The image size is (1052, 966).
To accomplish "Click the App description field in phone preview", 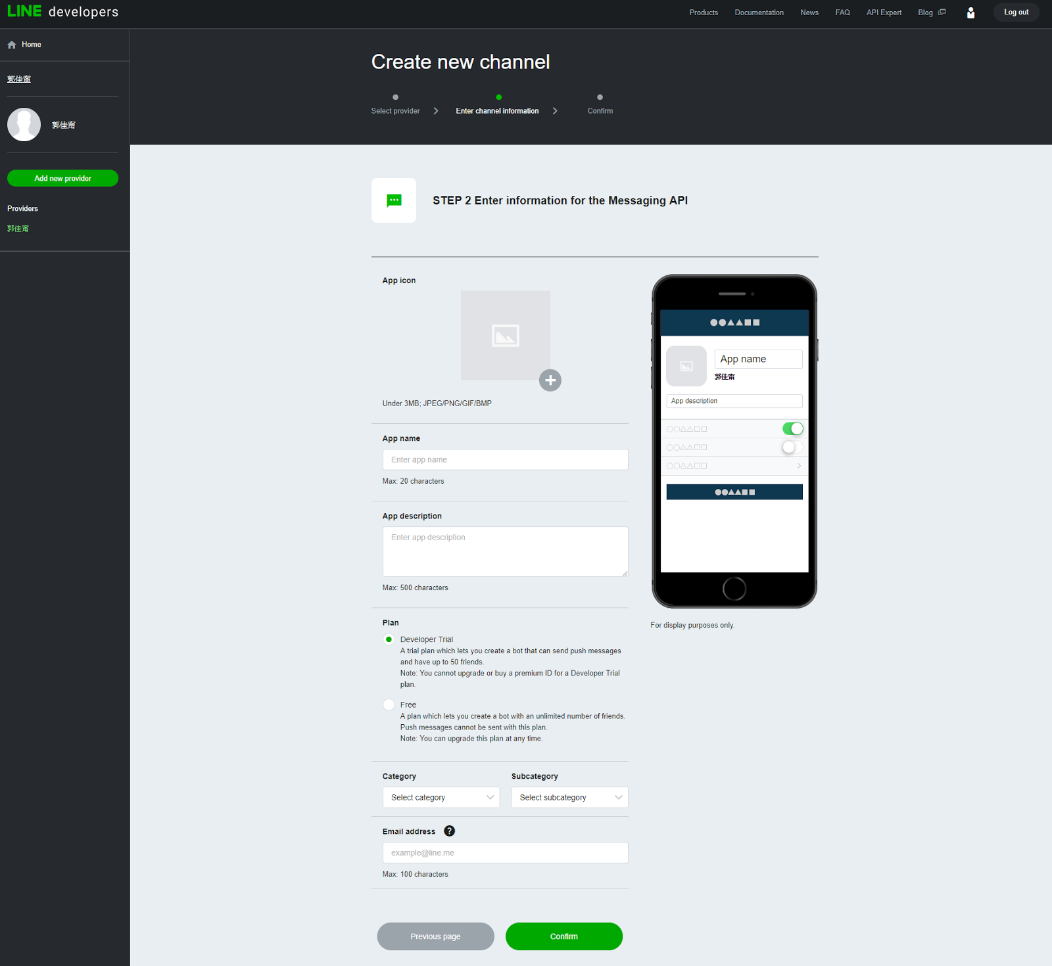I will 734,401.
